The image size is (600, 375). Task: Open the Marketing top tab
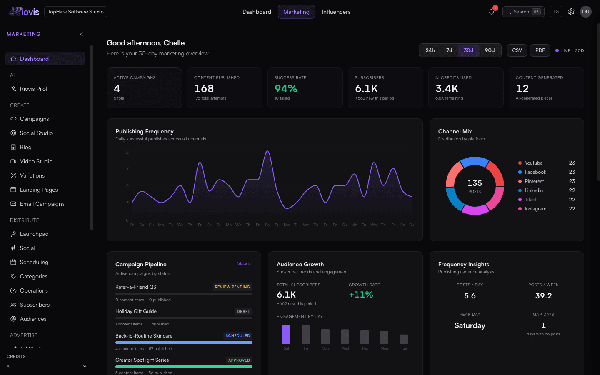tap(296, 12)
